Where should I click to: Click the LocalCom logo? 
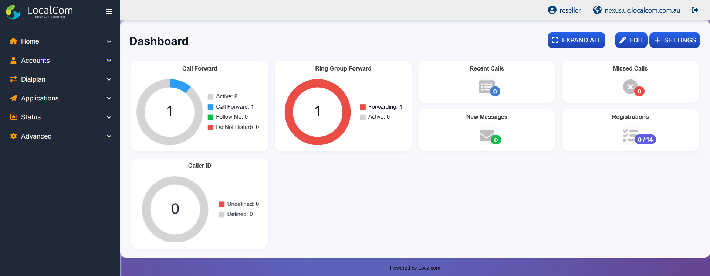pos(40,12)
